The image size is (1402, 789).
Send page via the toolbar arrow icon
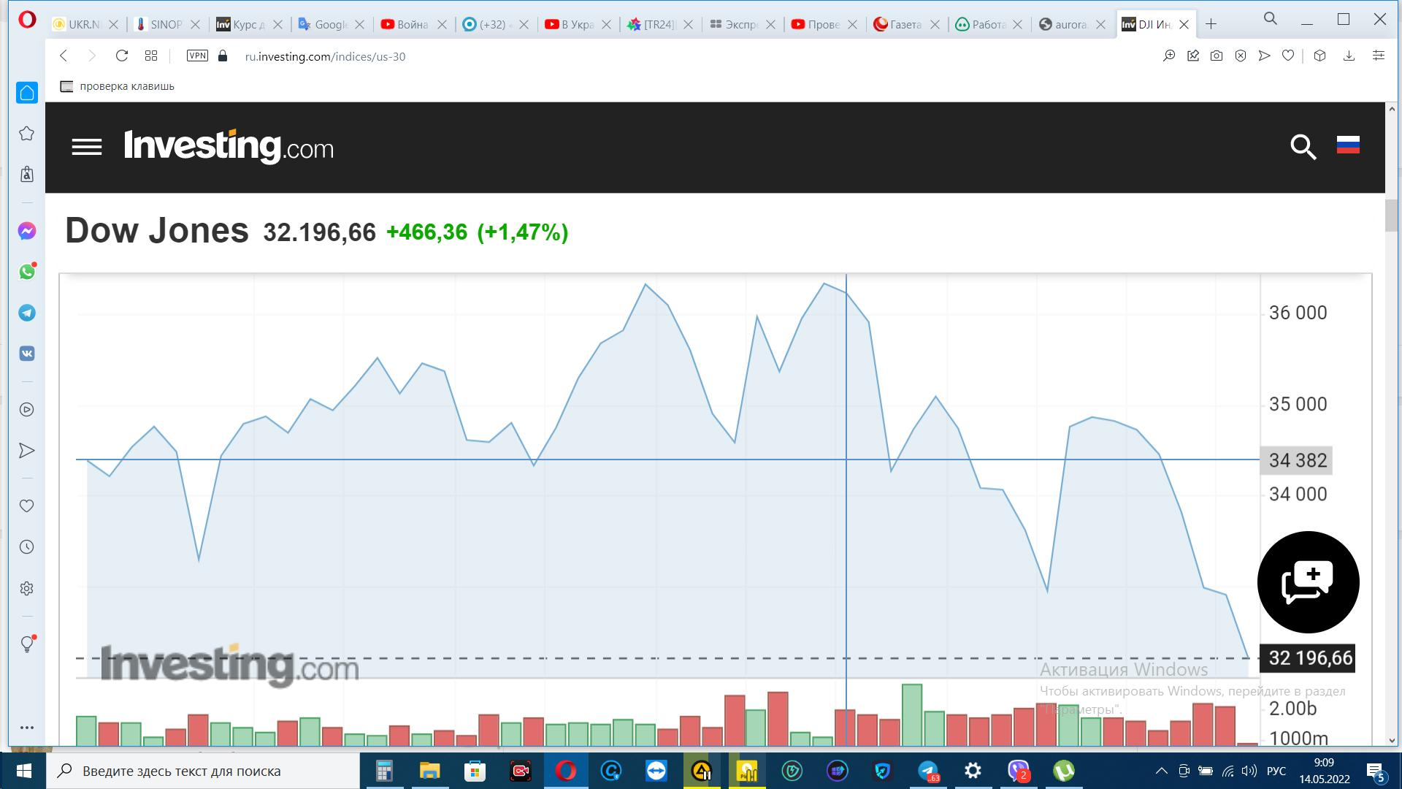click(x=1265, y=56)
